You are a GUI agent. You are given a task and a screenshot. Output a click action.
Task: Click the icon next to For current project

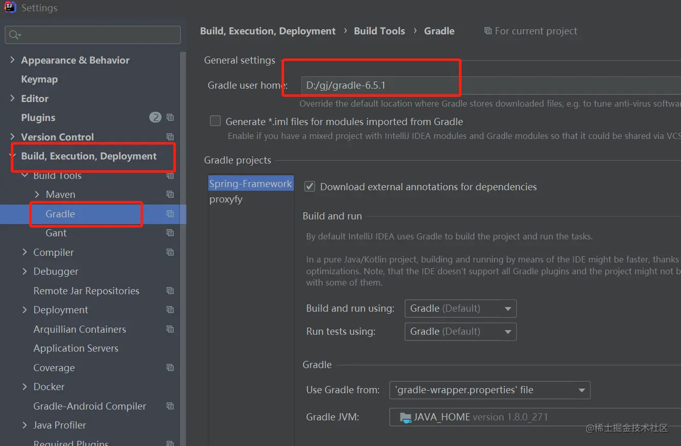point(488,31)
